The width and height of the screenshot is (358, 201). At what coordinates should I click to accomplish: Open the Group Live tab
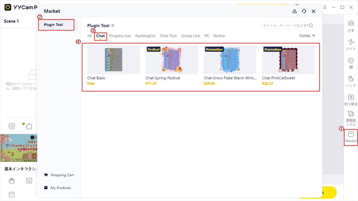click(x=190, y=36)
